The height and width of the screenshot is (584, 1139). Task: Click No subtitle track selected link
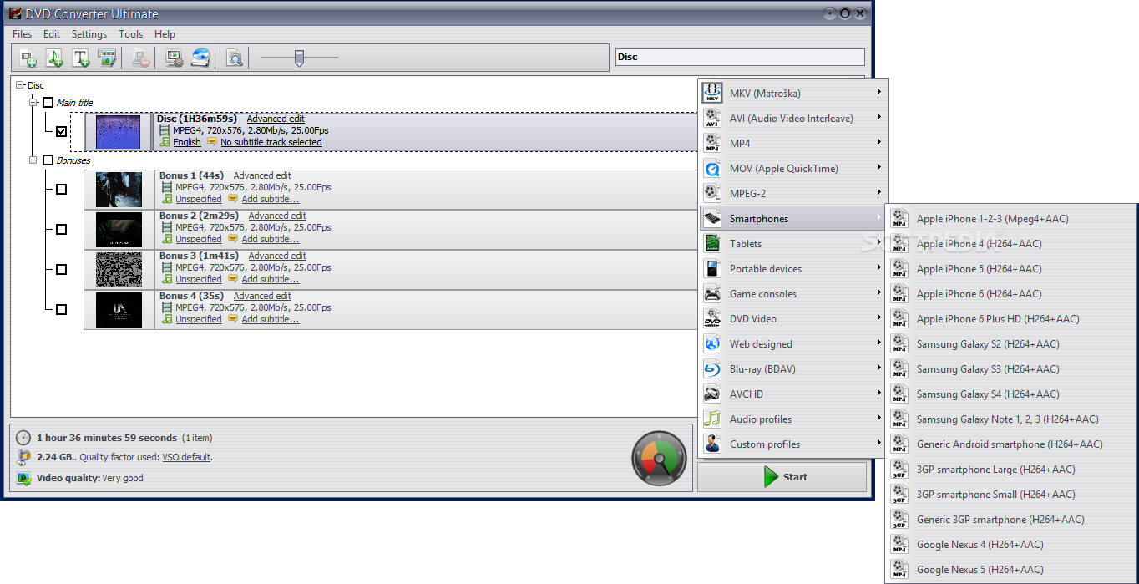pyautogui.click(x=271, y=142)
